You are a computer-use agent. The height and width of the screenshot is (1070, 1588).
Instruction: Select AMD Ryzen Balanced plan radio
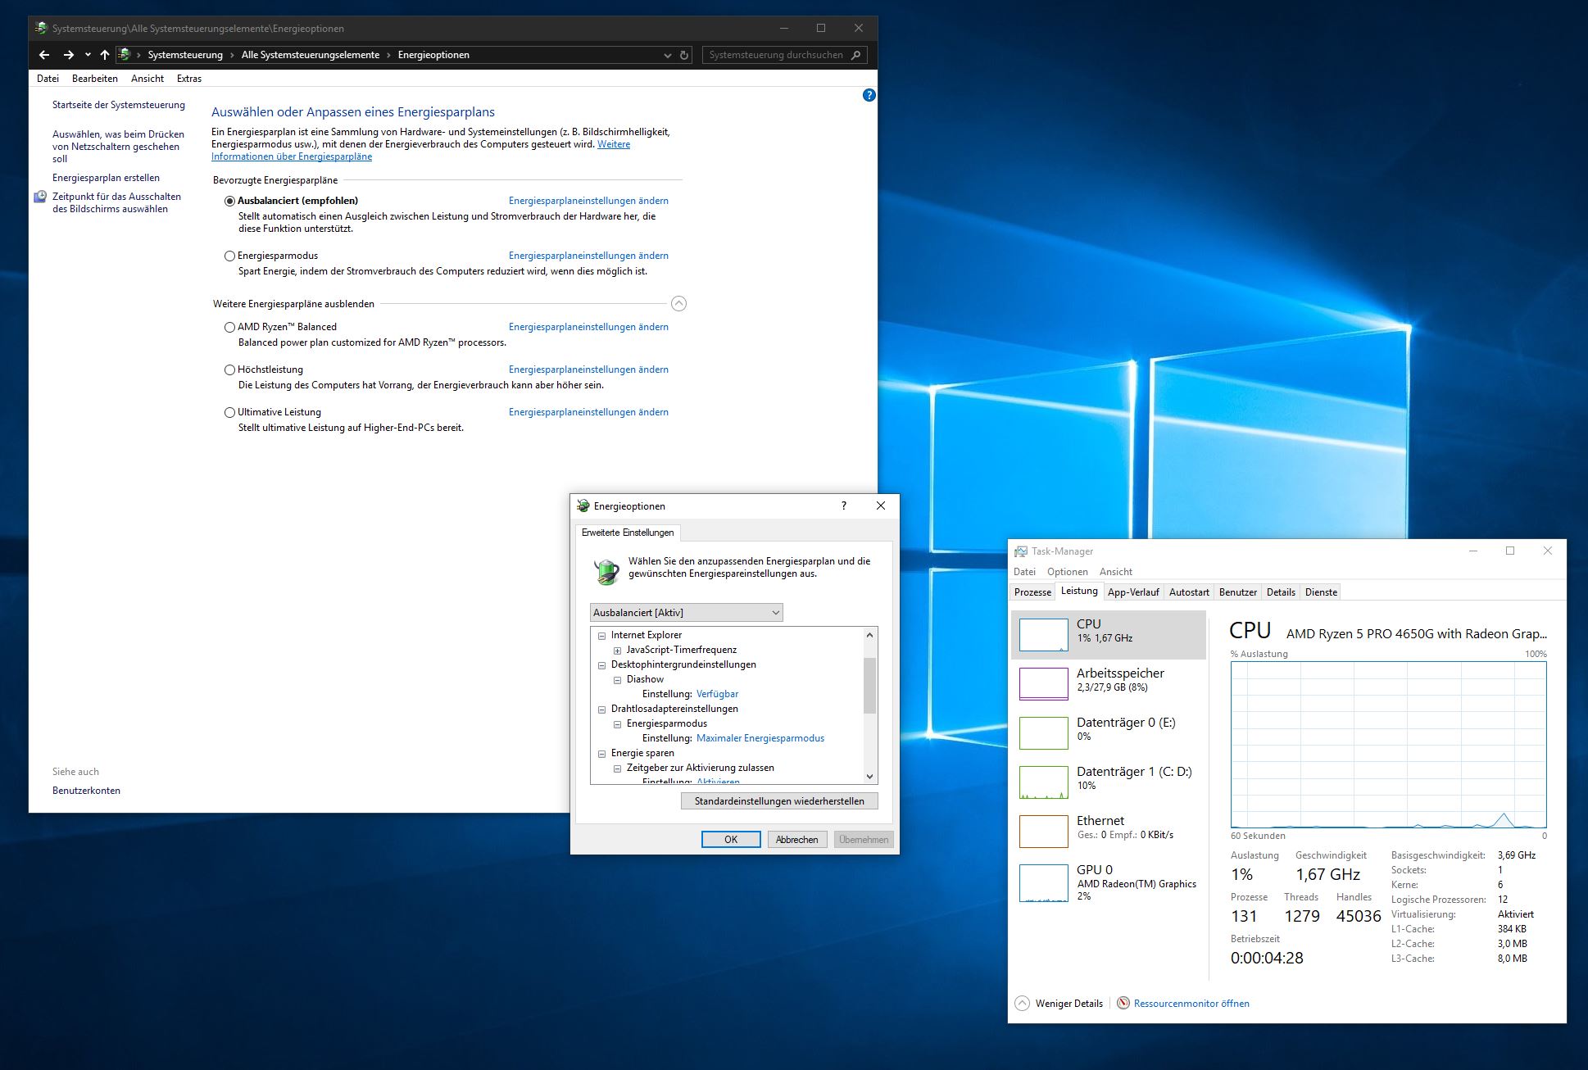click(x=230, y=327)
